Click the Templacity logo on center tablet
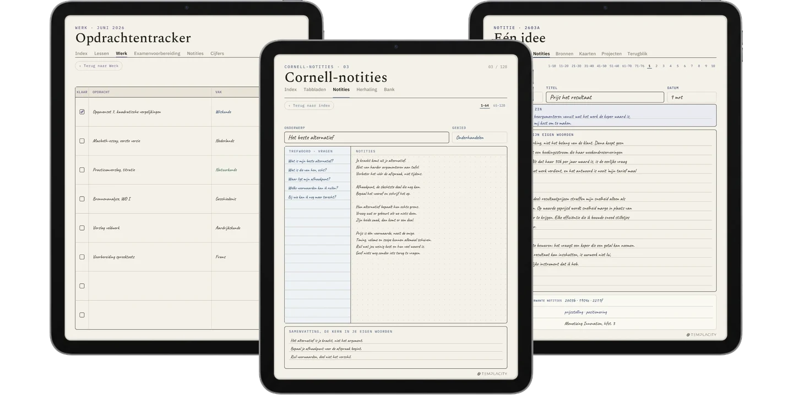This screenshot has height=395, width=793. pyautogui.click(x=492, y=374)
